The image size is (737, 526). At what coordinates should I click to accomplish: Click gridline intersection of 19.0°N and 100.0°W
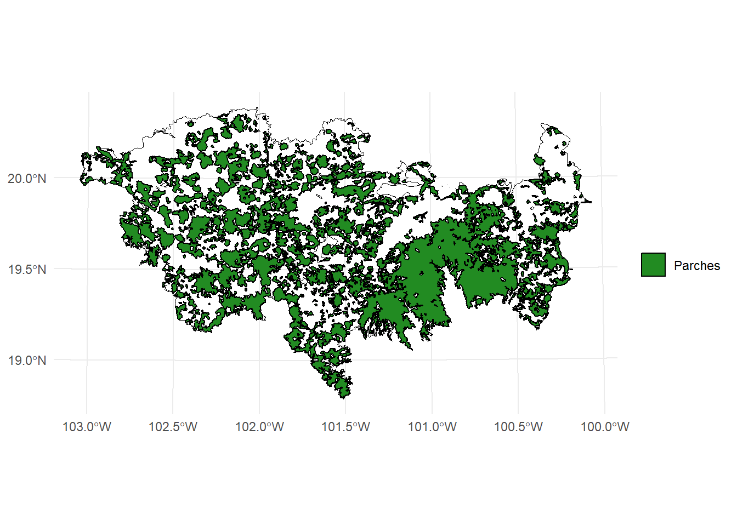[604, 358]
